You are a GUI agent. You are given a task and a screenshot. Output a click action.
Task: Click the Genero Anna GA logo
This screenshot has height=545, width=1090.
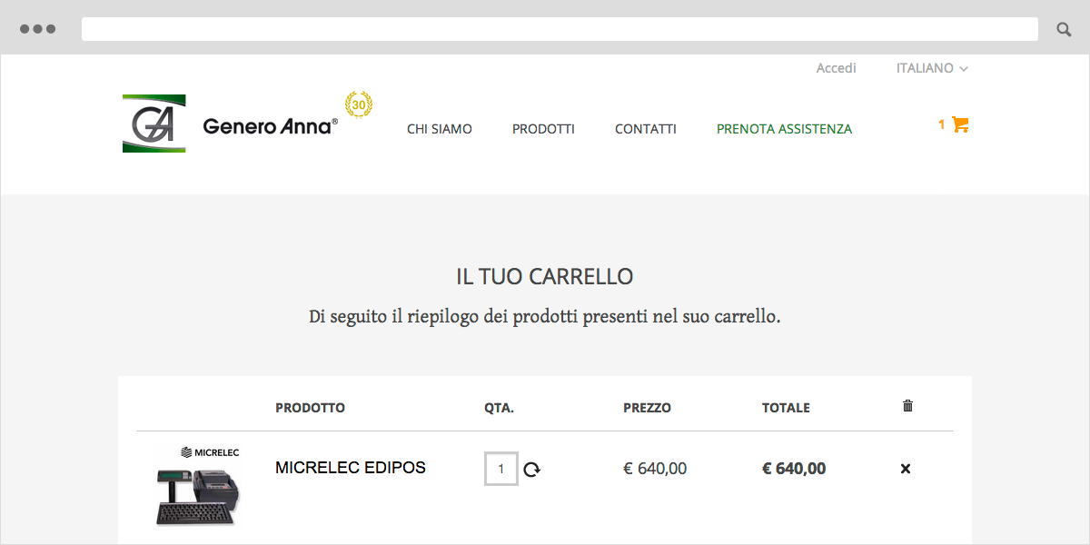pyautogui.click(x=154, y=124)
